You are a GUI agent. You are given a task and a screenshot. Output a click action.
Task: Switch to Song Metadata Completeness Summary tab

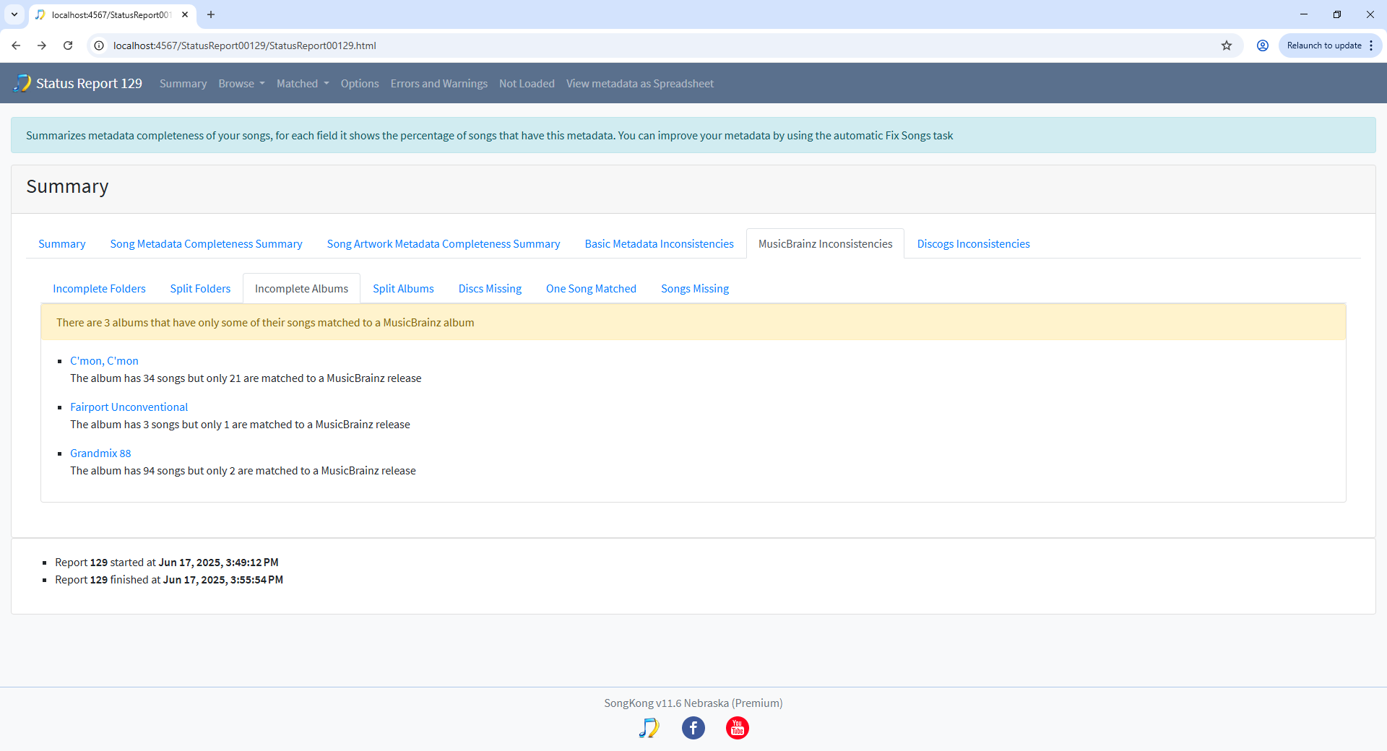tap(206, 244)
